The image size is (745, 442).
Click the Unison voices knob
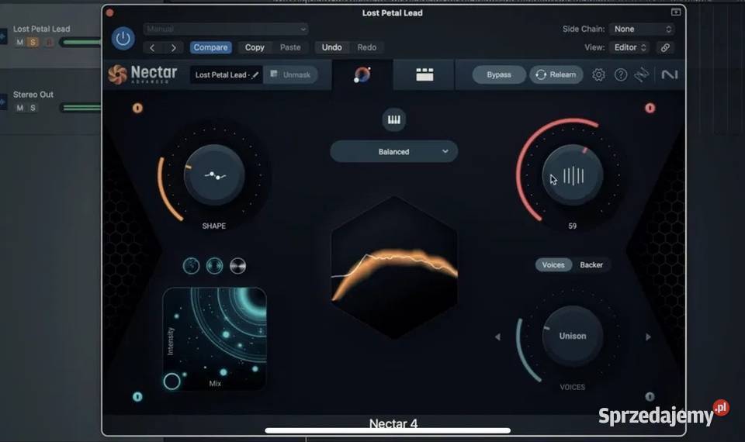point(573,336)
